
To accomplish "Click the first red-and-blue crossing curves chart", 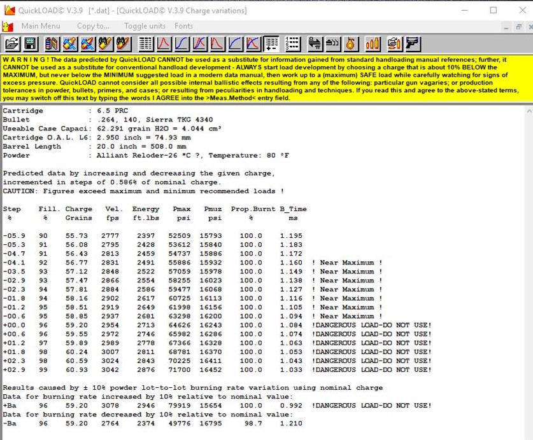I will [x=199, y=44].
